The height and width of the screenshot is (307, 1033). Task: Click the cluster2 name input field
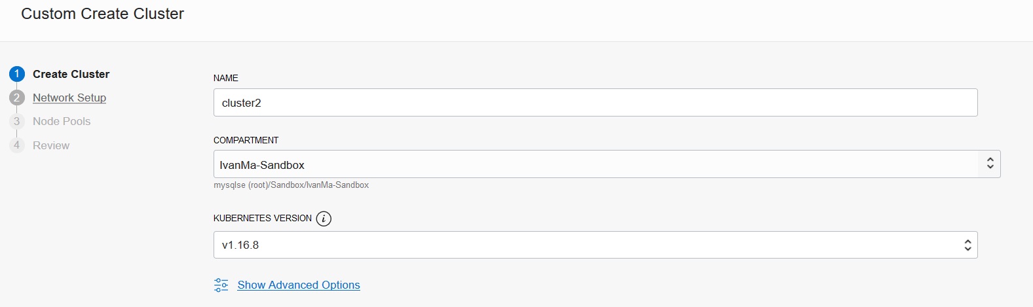pyautogui.click(x=595, y=103)
